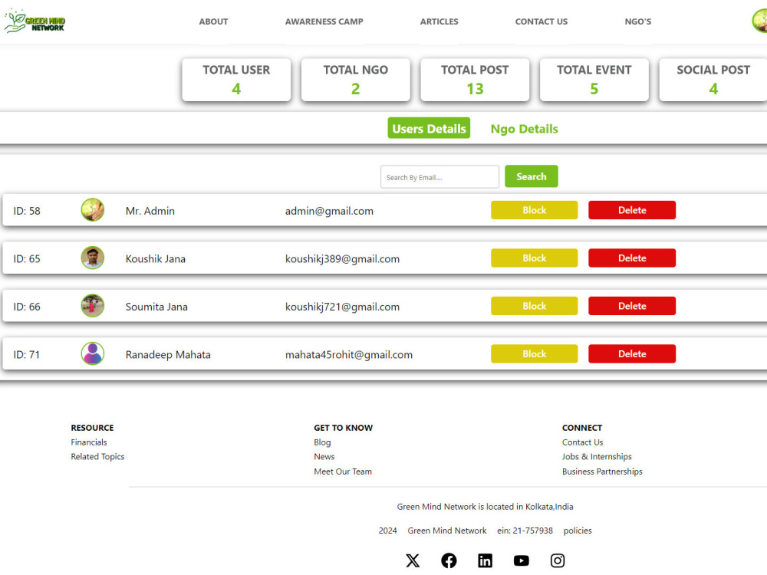Click the green Search button

coord(532,176)
